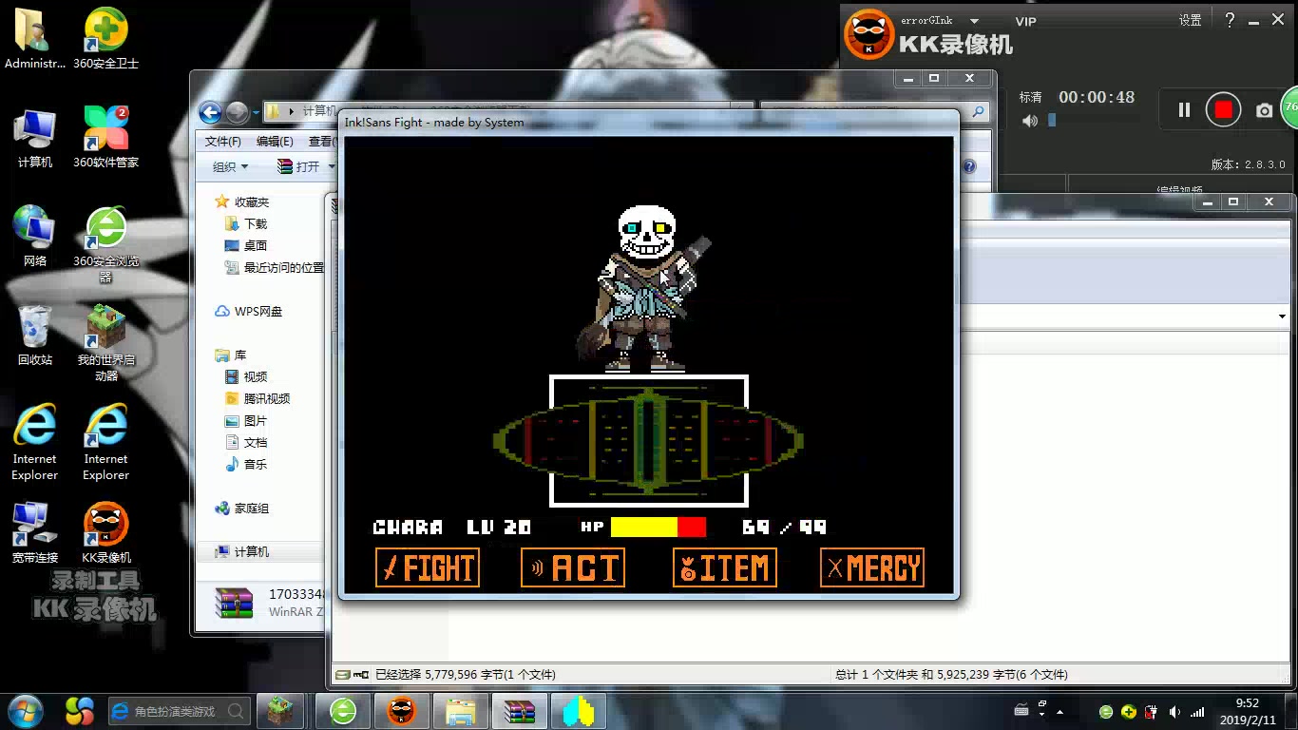This screenshot has height=730, width=1298.
Task: Open the 编辑(E) menu in Explorer
Action: 275,142
